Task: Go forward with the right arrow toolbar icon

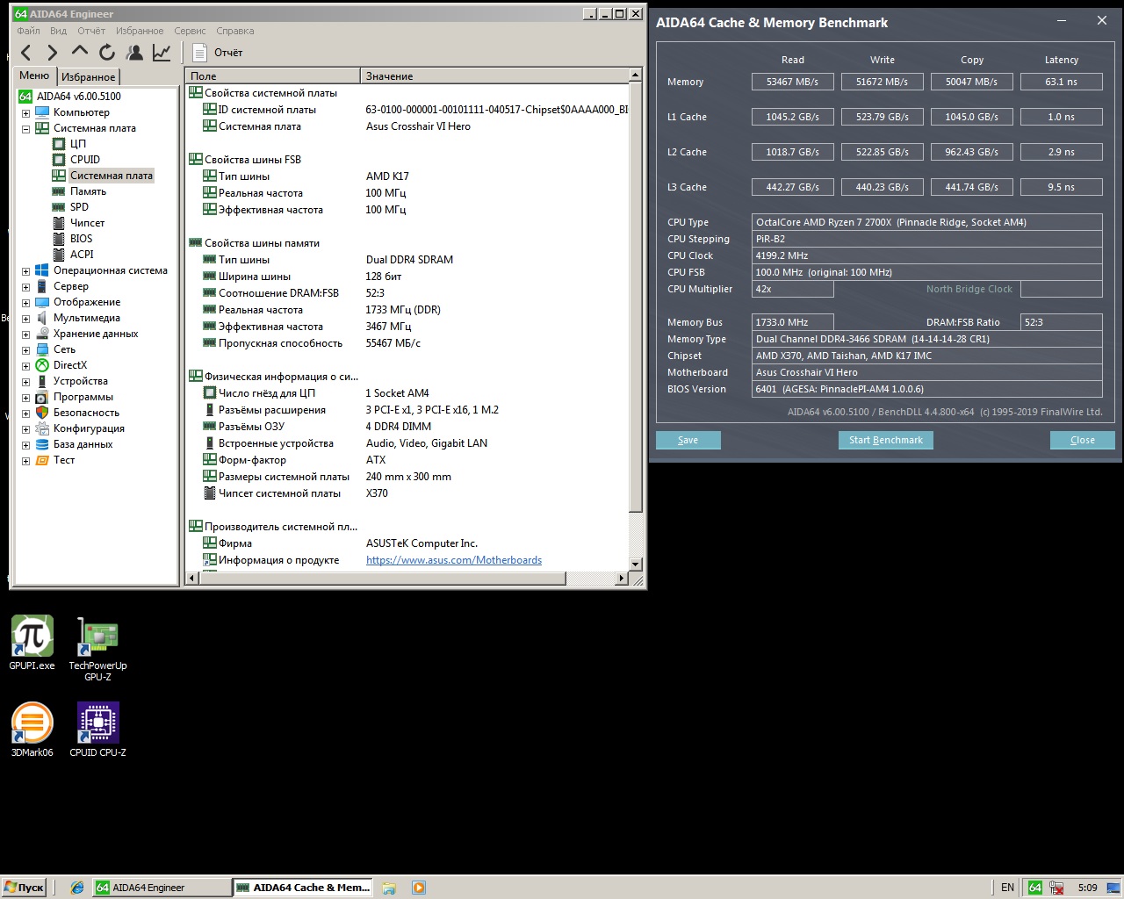Action: click(x=53, y=53)
